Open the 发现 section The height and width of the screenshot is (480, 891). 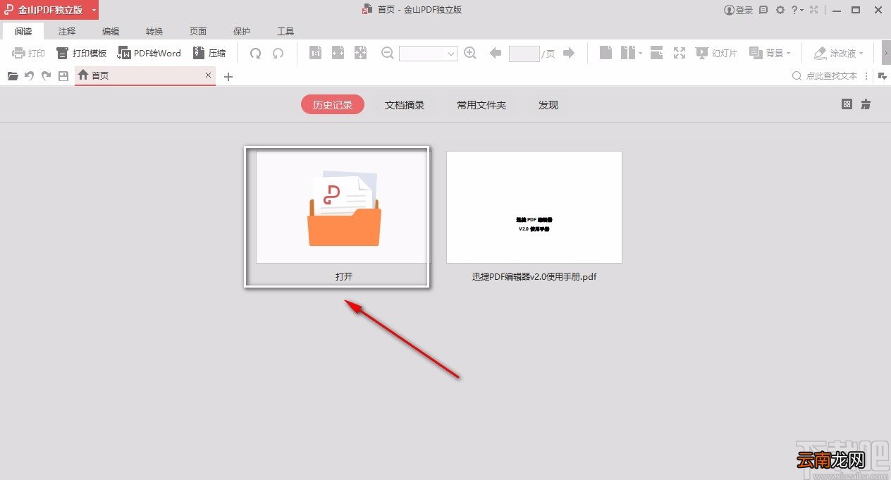point(548,104)
